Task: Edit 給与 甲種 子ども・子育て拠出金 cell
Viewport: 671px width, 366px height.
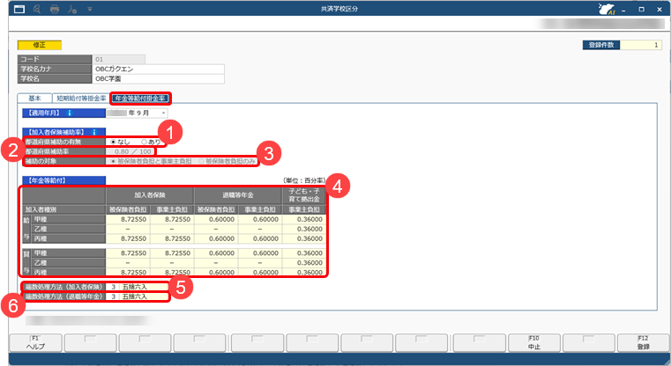Action: pyautogui.click(x=304, y=220)
